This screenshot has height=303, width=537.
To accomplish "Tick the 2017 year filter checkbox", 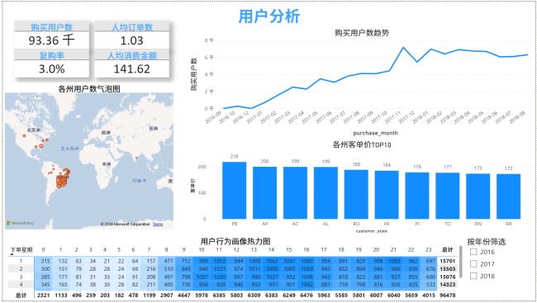I will 473,264.
